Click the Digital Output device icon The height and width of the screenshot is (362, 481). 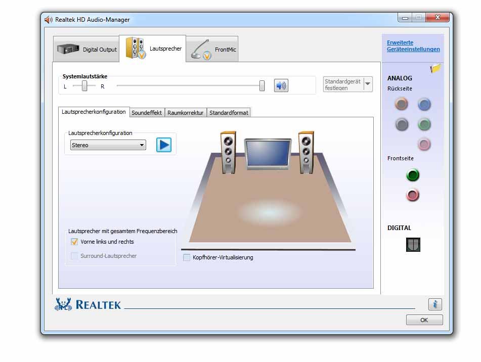tap(68, 49)
